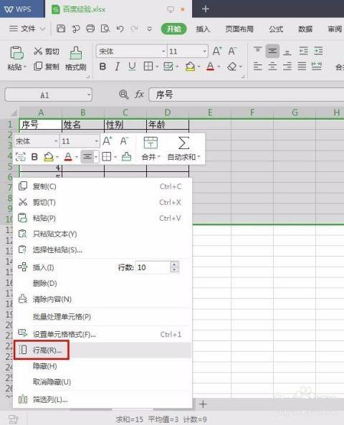
Task: Click the Cut scissors icon in ribbon
Action: 38,51
